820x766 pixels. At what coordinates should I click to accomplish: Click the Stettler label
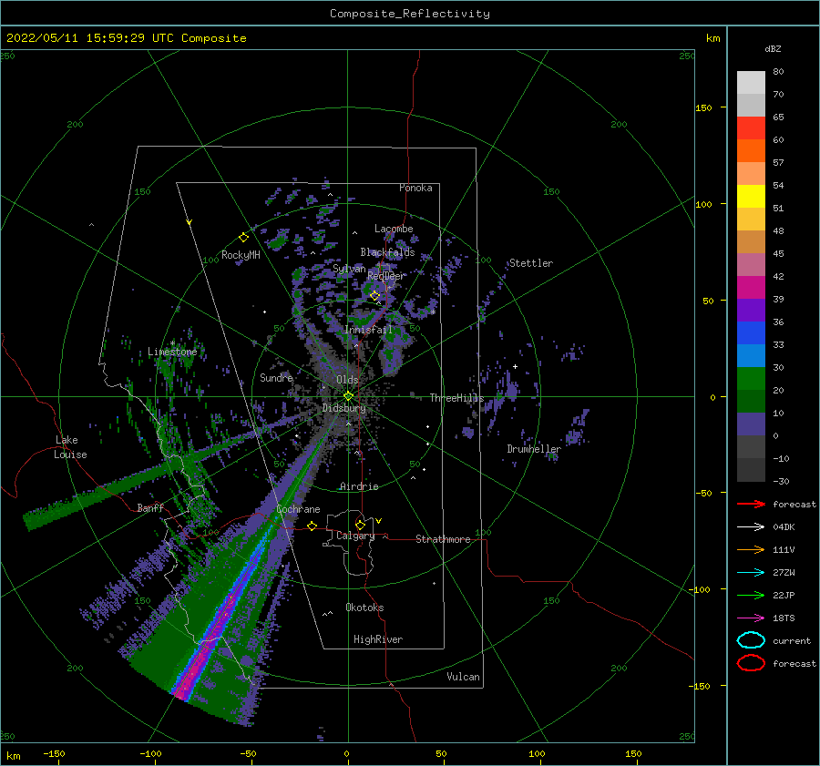(x=531, y=263)
